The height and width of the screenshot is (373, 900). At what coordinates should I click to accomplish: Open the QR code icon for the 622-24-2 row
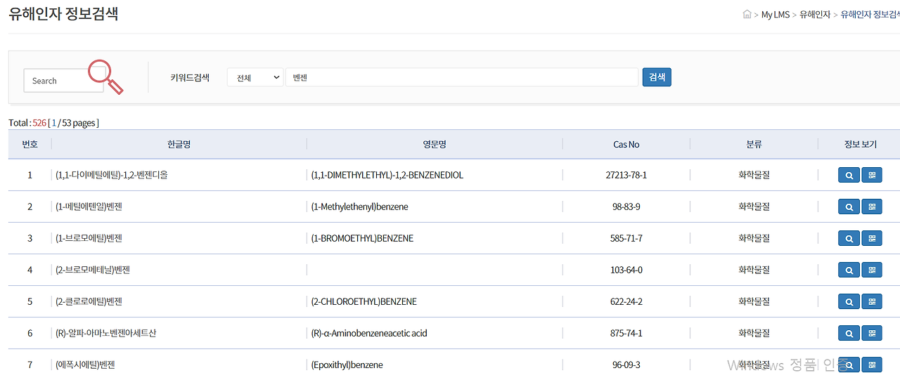pos(872,302)
